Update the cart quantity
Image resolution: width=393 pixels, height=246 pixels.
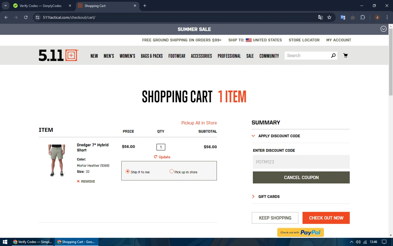click(162, 157)
